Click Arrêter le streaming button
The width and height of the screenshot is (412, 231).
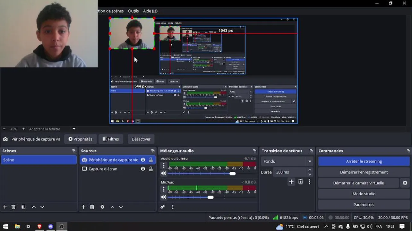[364, 161]
